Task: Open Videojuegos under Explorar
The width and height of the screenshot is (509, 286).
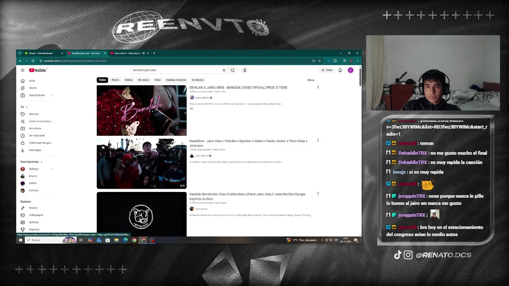Action: (37, 215)
